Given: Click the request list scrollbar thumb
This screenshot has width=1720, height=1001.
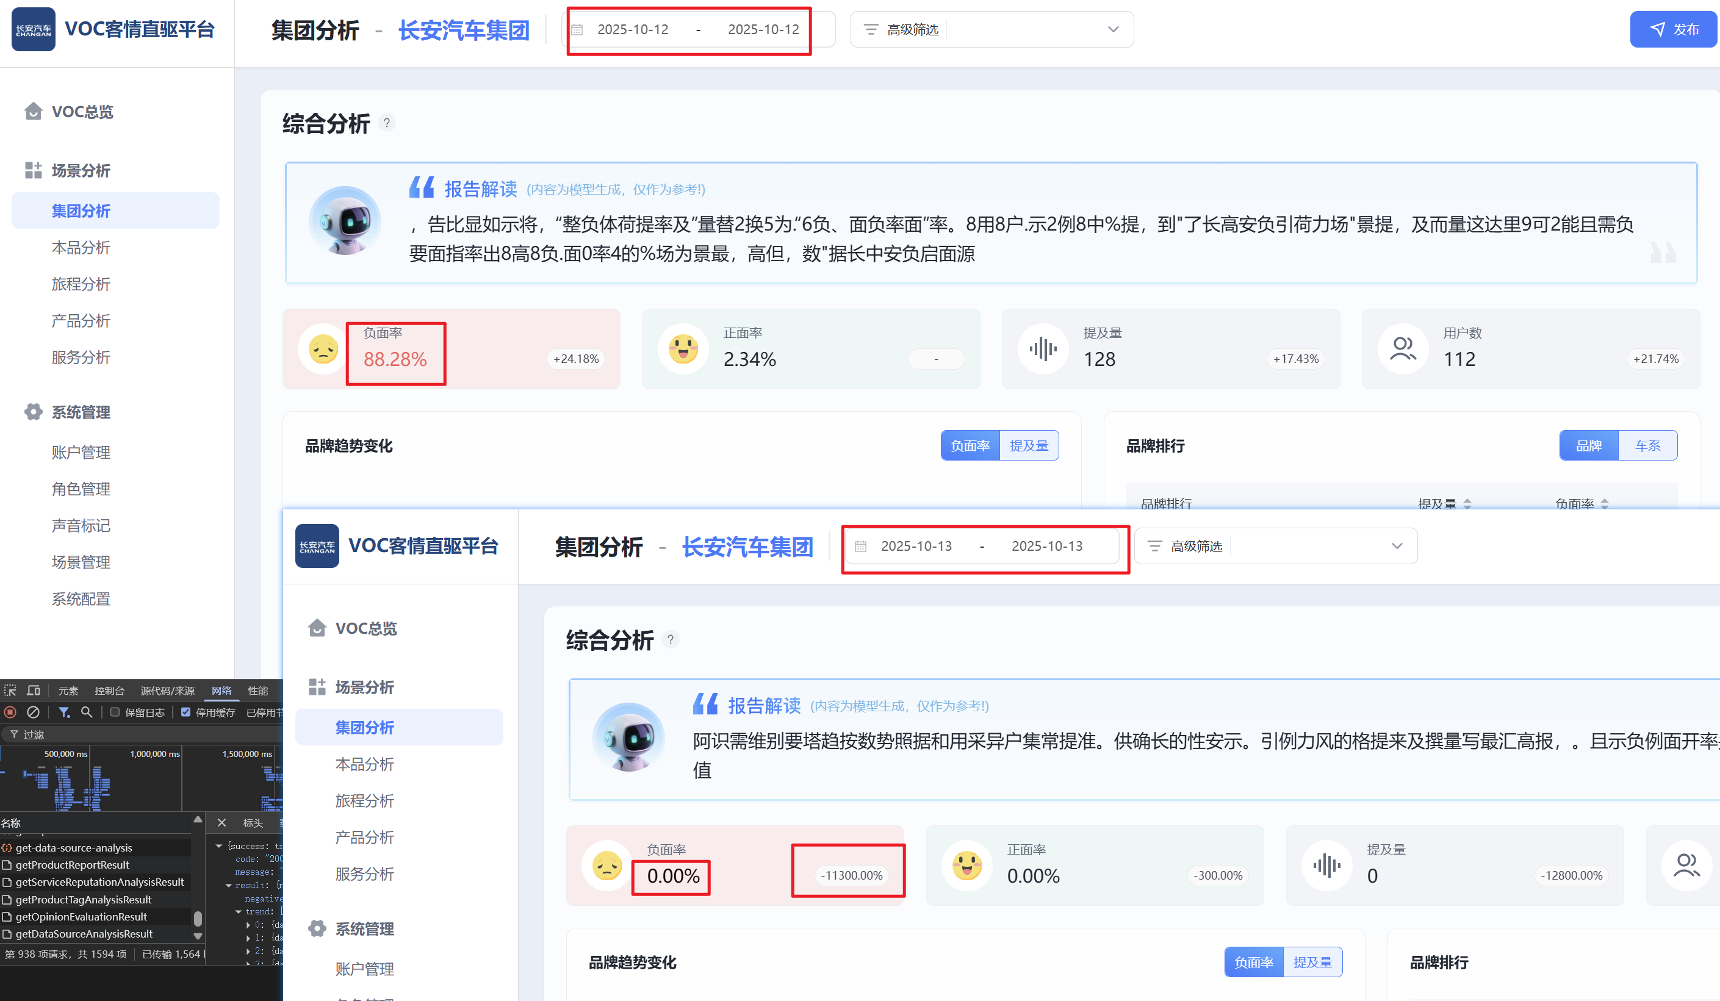Looking at the screenshot, I should point(198,919).
